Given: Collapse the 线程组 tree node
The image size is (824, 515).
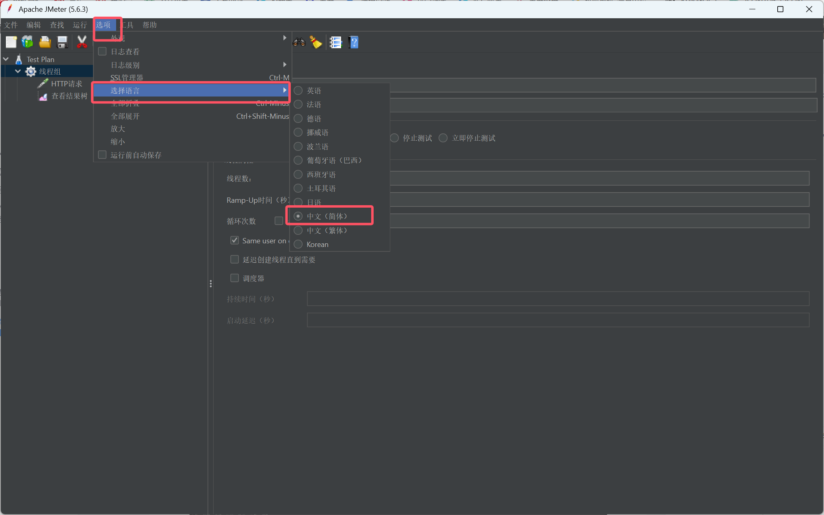Looking at the screenshot, I should (x=18, y=71).
